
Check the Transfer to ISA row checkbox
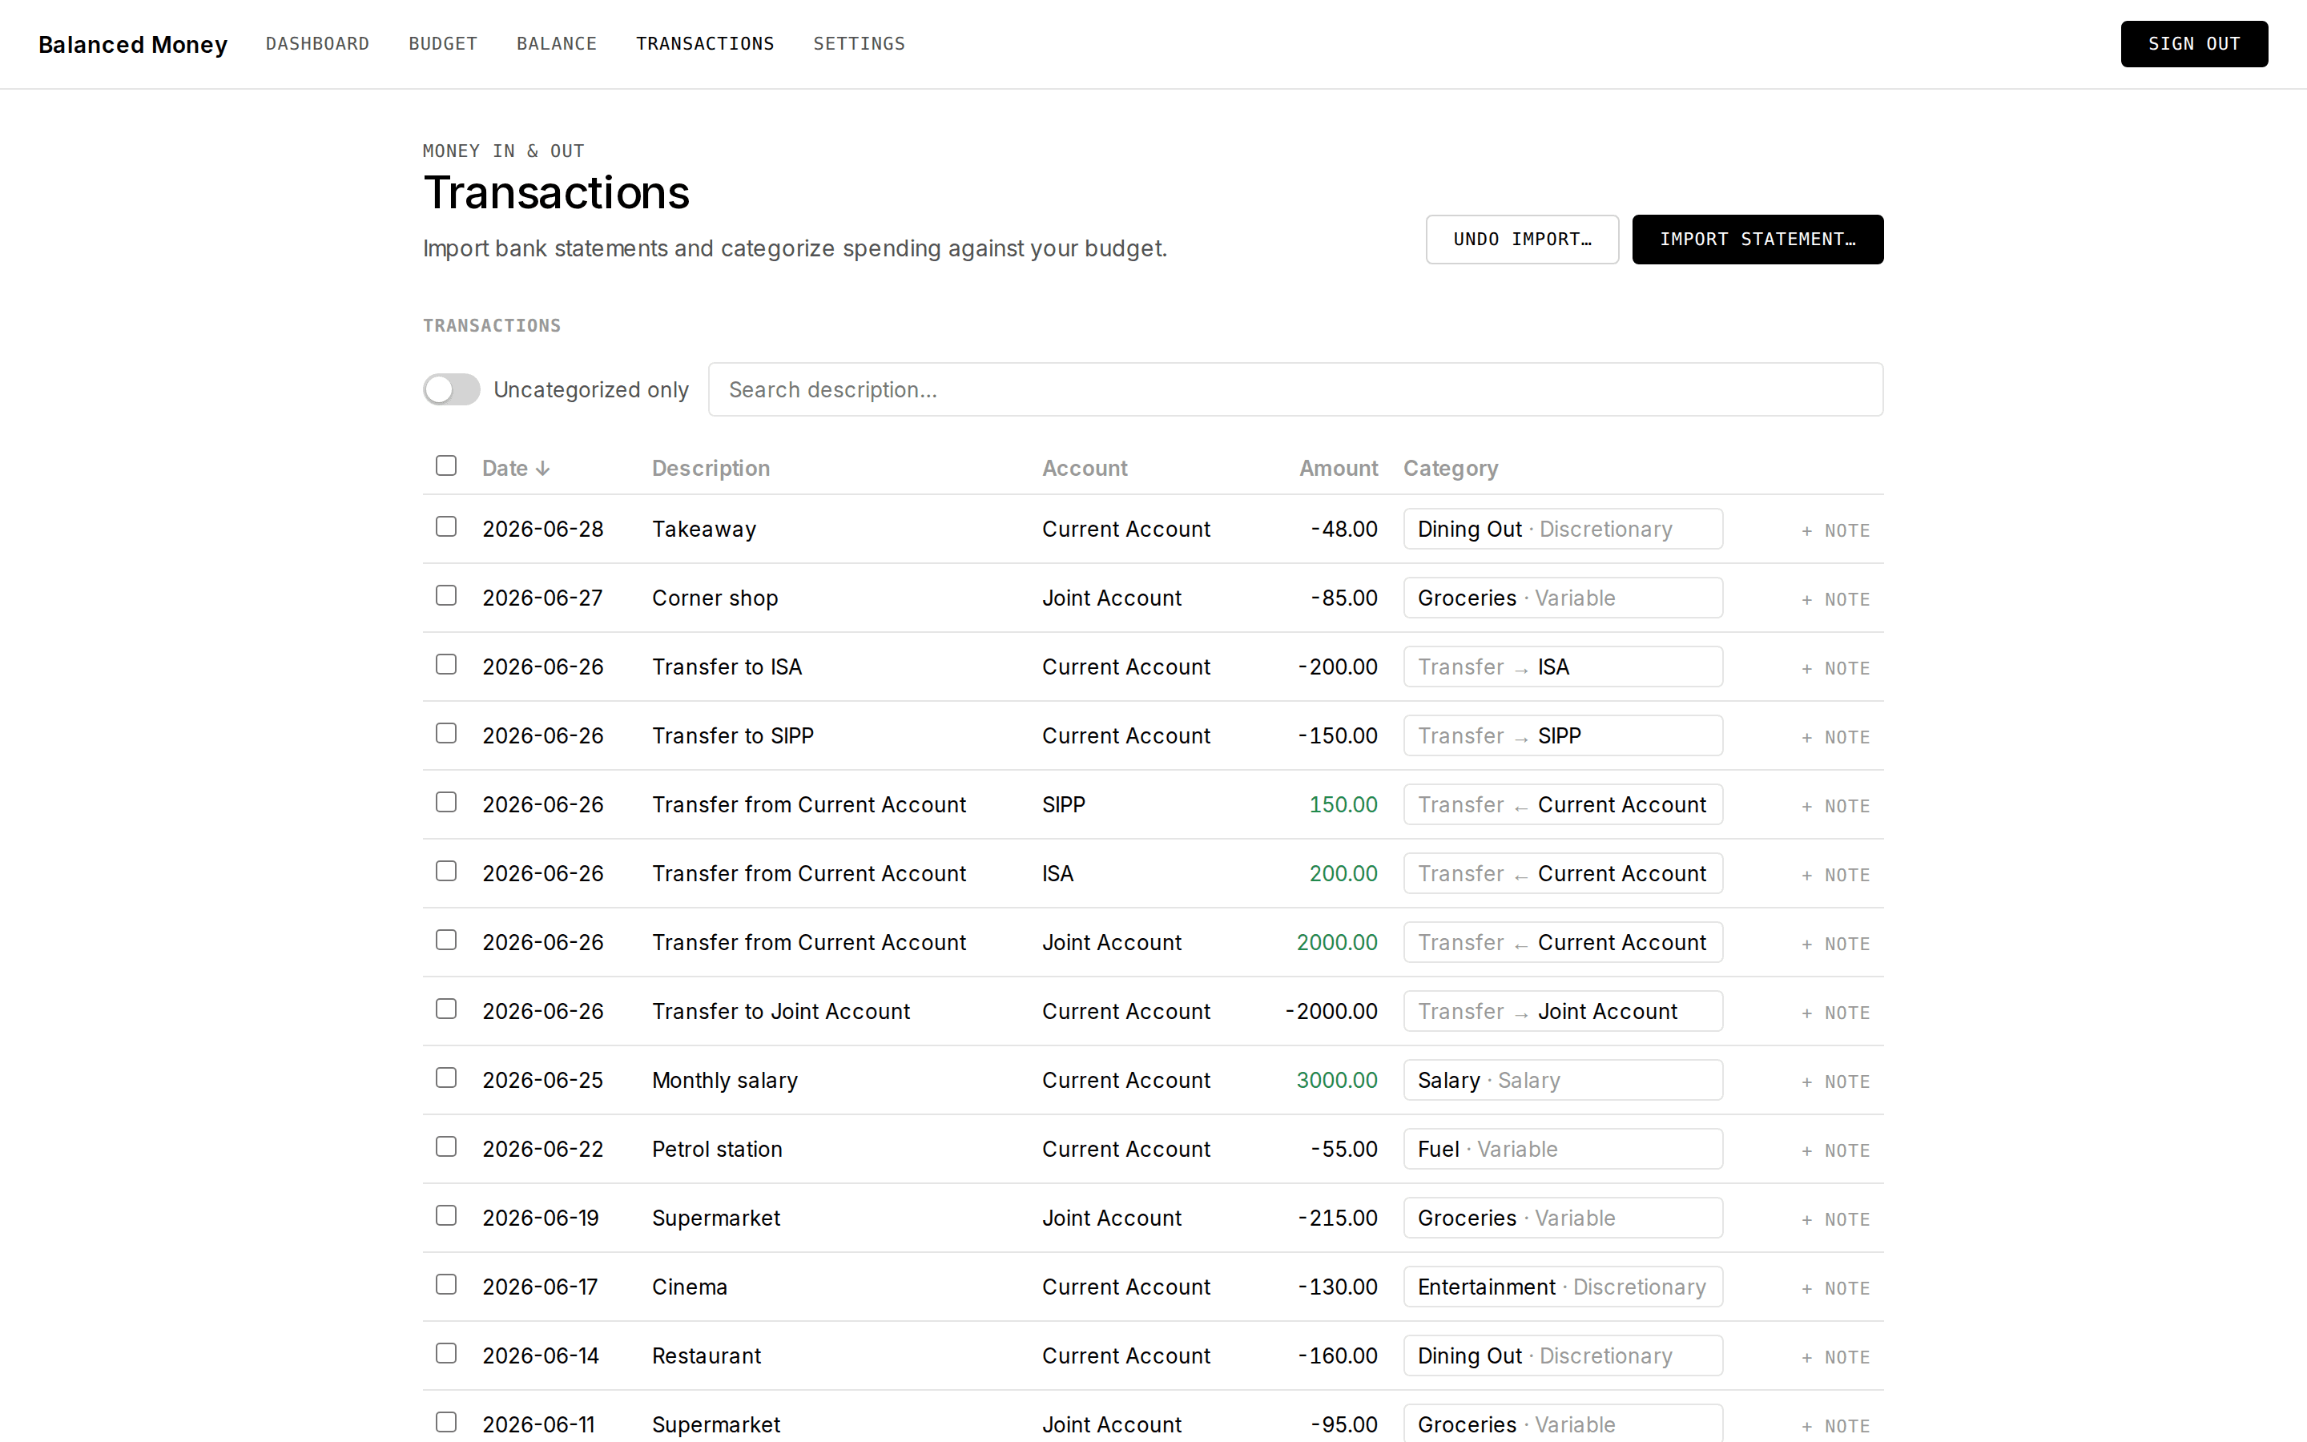click(x=446, y=664)
